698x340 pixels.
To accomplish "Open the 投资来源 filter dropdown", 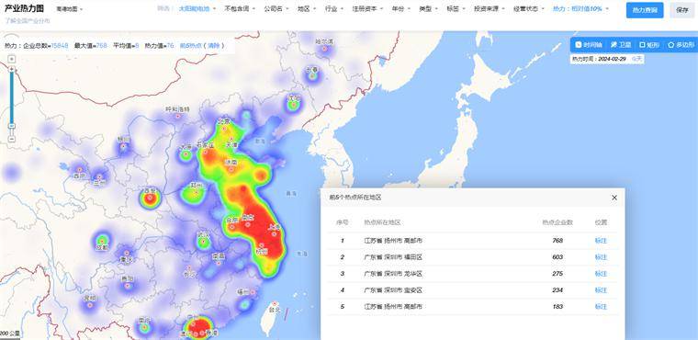I will coord(489,9).
